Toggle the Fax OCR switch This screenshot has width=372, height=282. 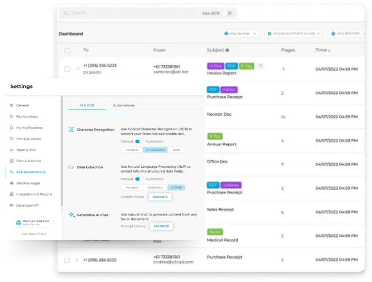pos(229,13)
